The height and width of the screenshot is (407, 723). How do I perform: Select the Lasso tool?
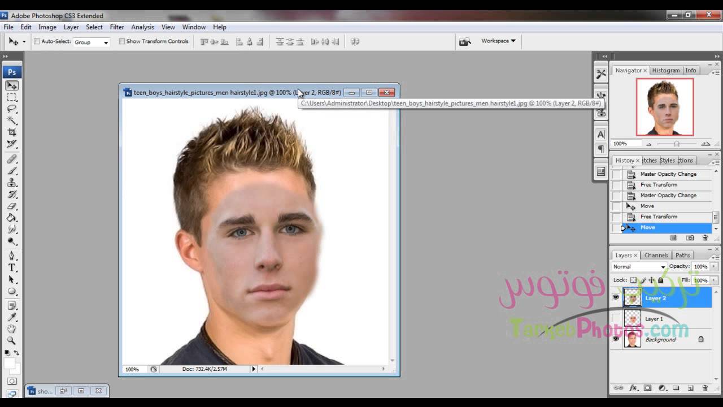click(x=12, y=109)
